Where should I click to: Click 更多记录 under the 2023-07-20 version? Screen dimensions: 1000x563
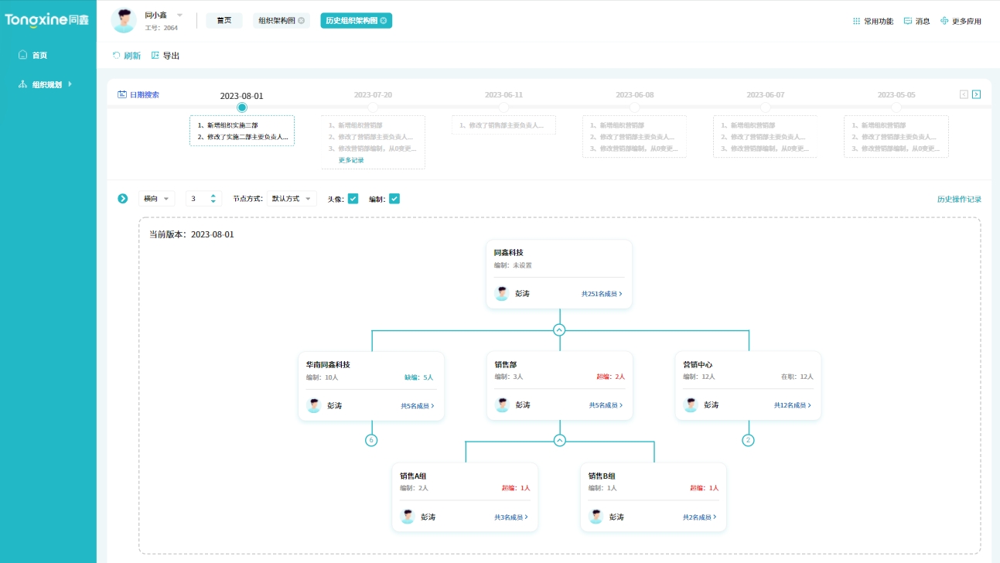click(351, 160)
